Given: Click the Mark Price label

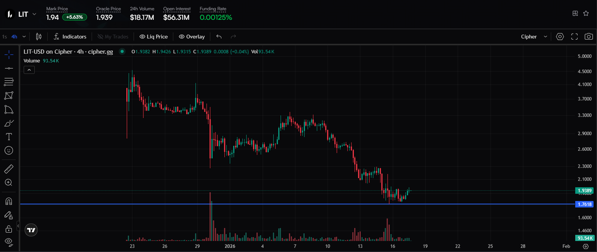Looking at the screenshot, I should click(57, 9).
